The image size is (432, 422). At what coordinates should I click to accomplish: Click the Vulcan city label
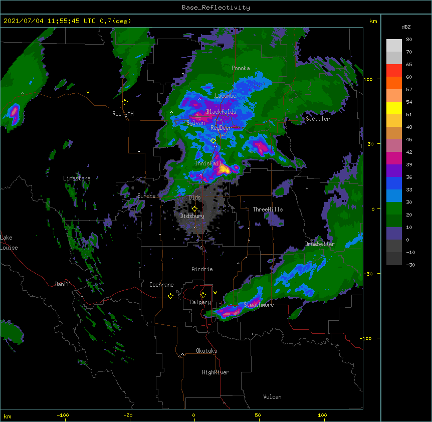[272, 397]
